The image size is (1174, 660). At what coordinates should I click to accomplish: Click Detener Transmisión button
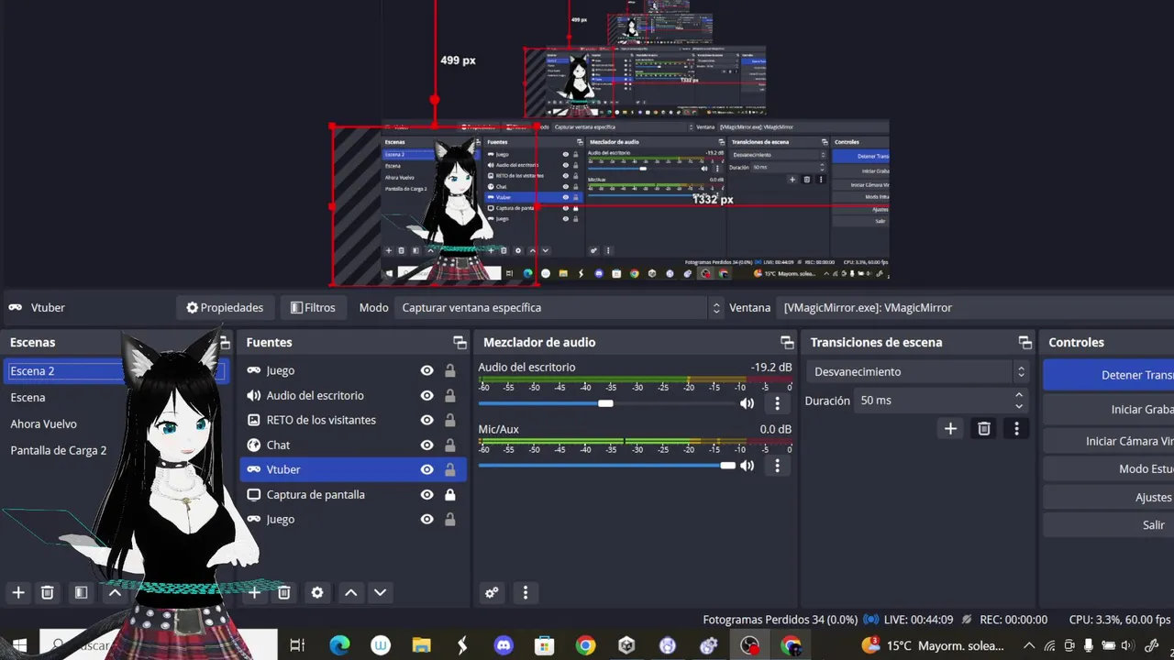(1108, 375)
